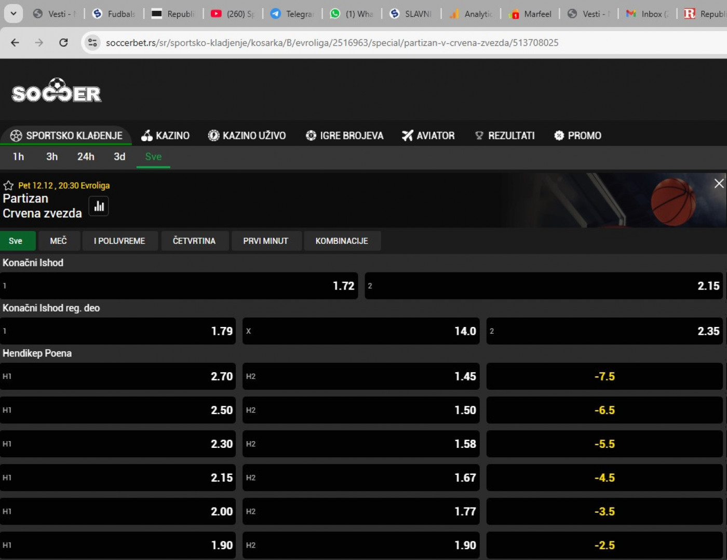Pick the draw X odds 14.0
The height and width of the screenshot is (560, 727).
(x=361, y=331)
